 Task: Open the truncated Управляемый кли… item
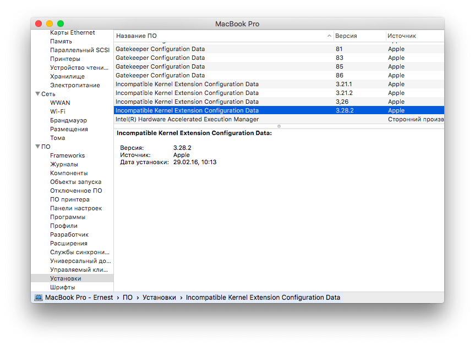click(79, 269)
